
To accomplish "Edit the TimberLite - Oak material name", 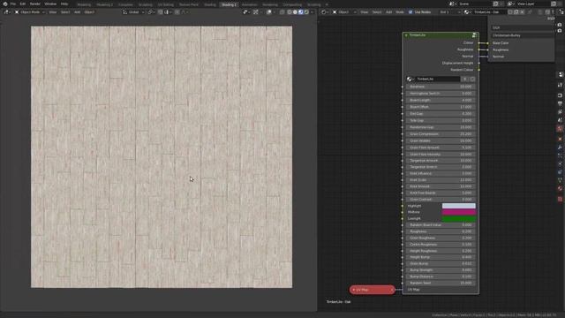I will point(488,11).
